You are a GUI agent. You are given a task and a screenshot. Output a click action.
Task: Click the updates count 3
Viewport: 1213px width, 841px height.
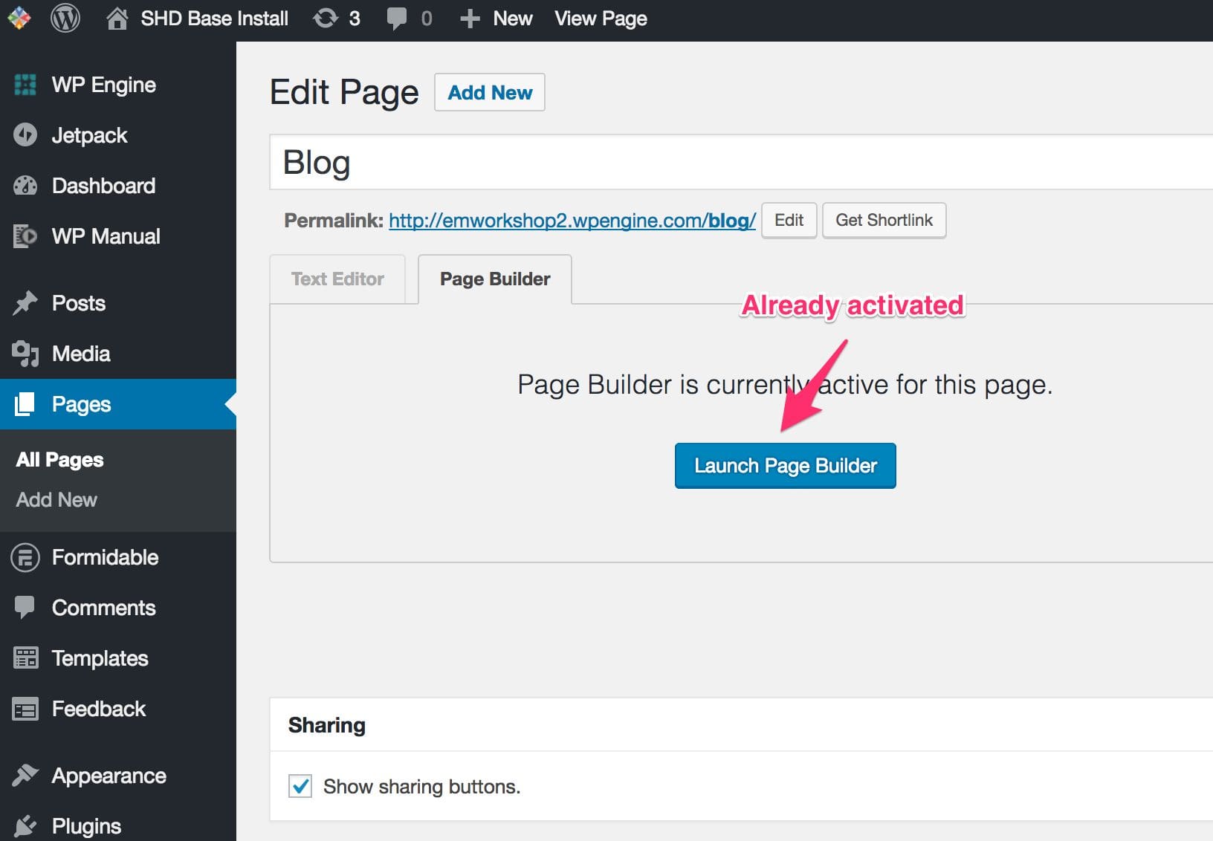355,19
